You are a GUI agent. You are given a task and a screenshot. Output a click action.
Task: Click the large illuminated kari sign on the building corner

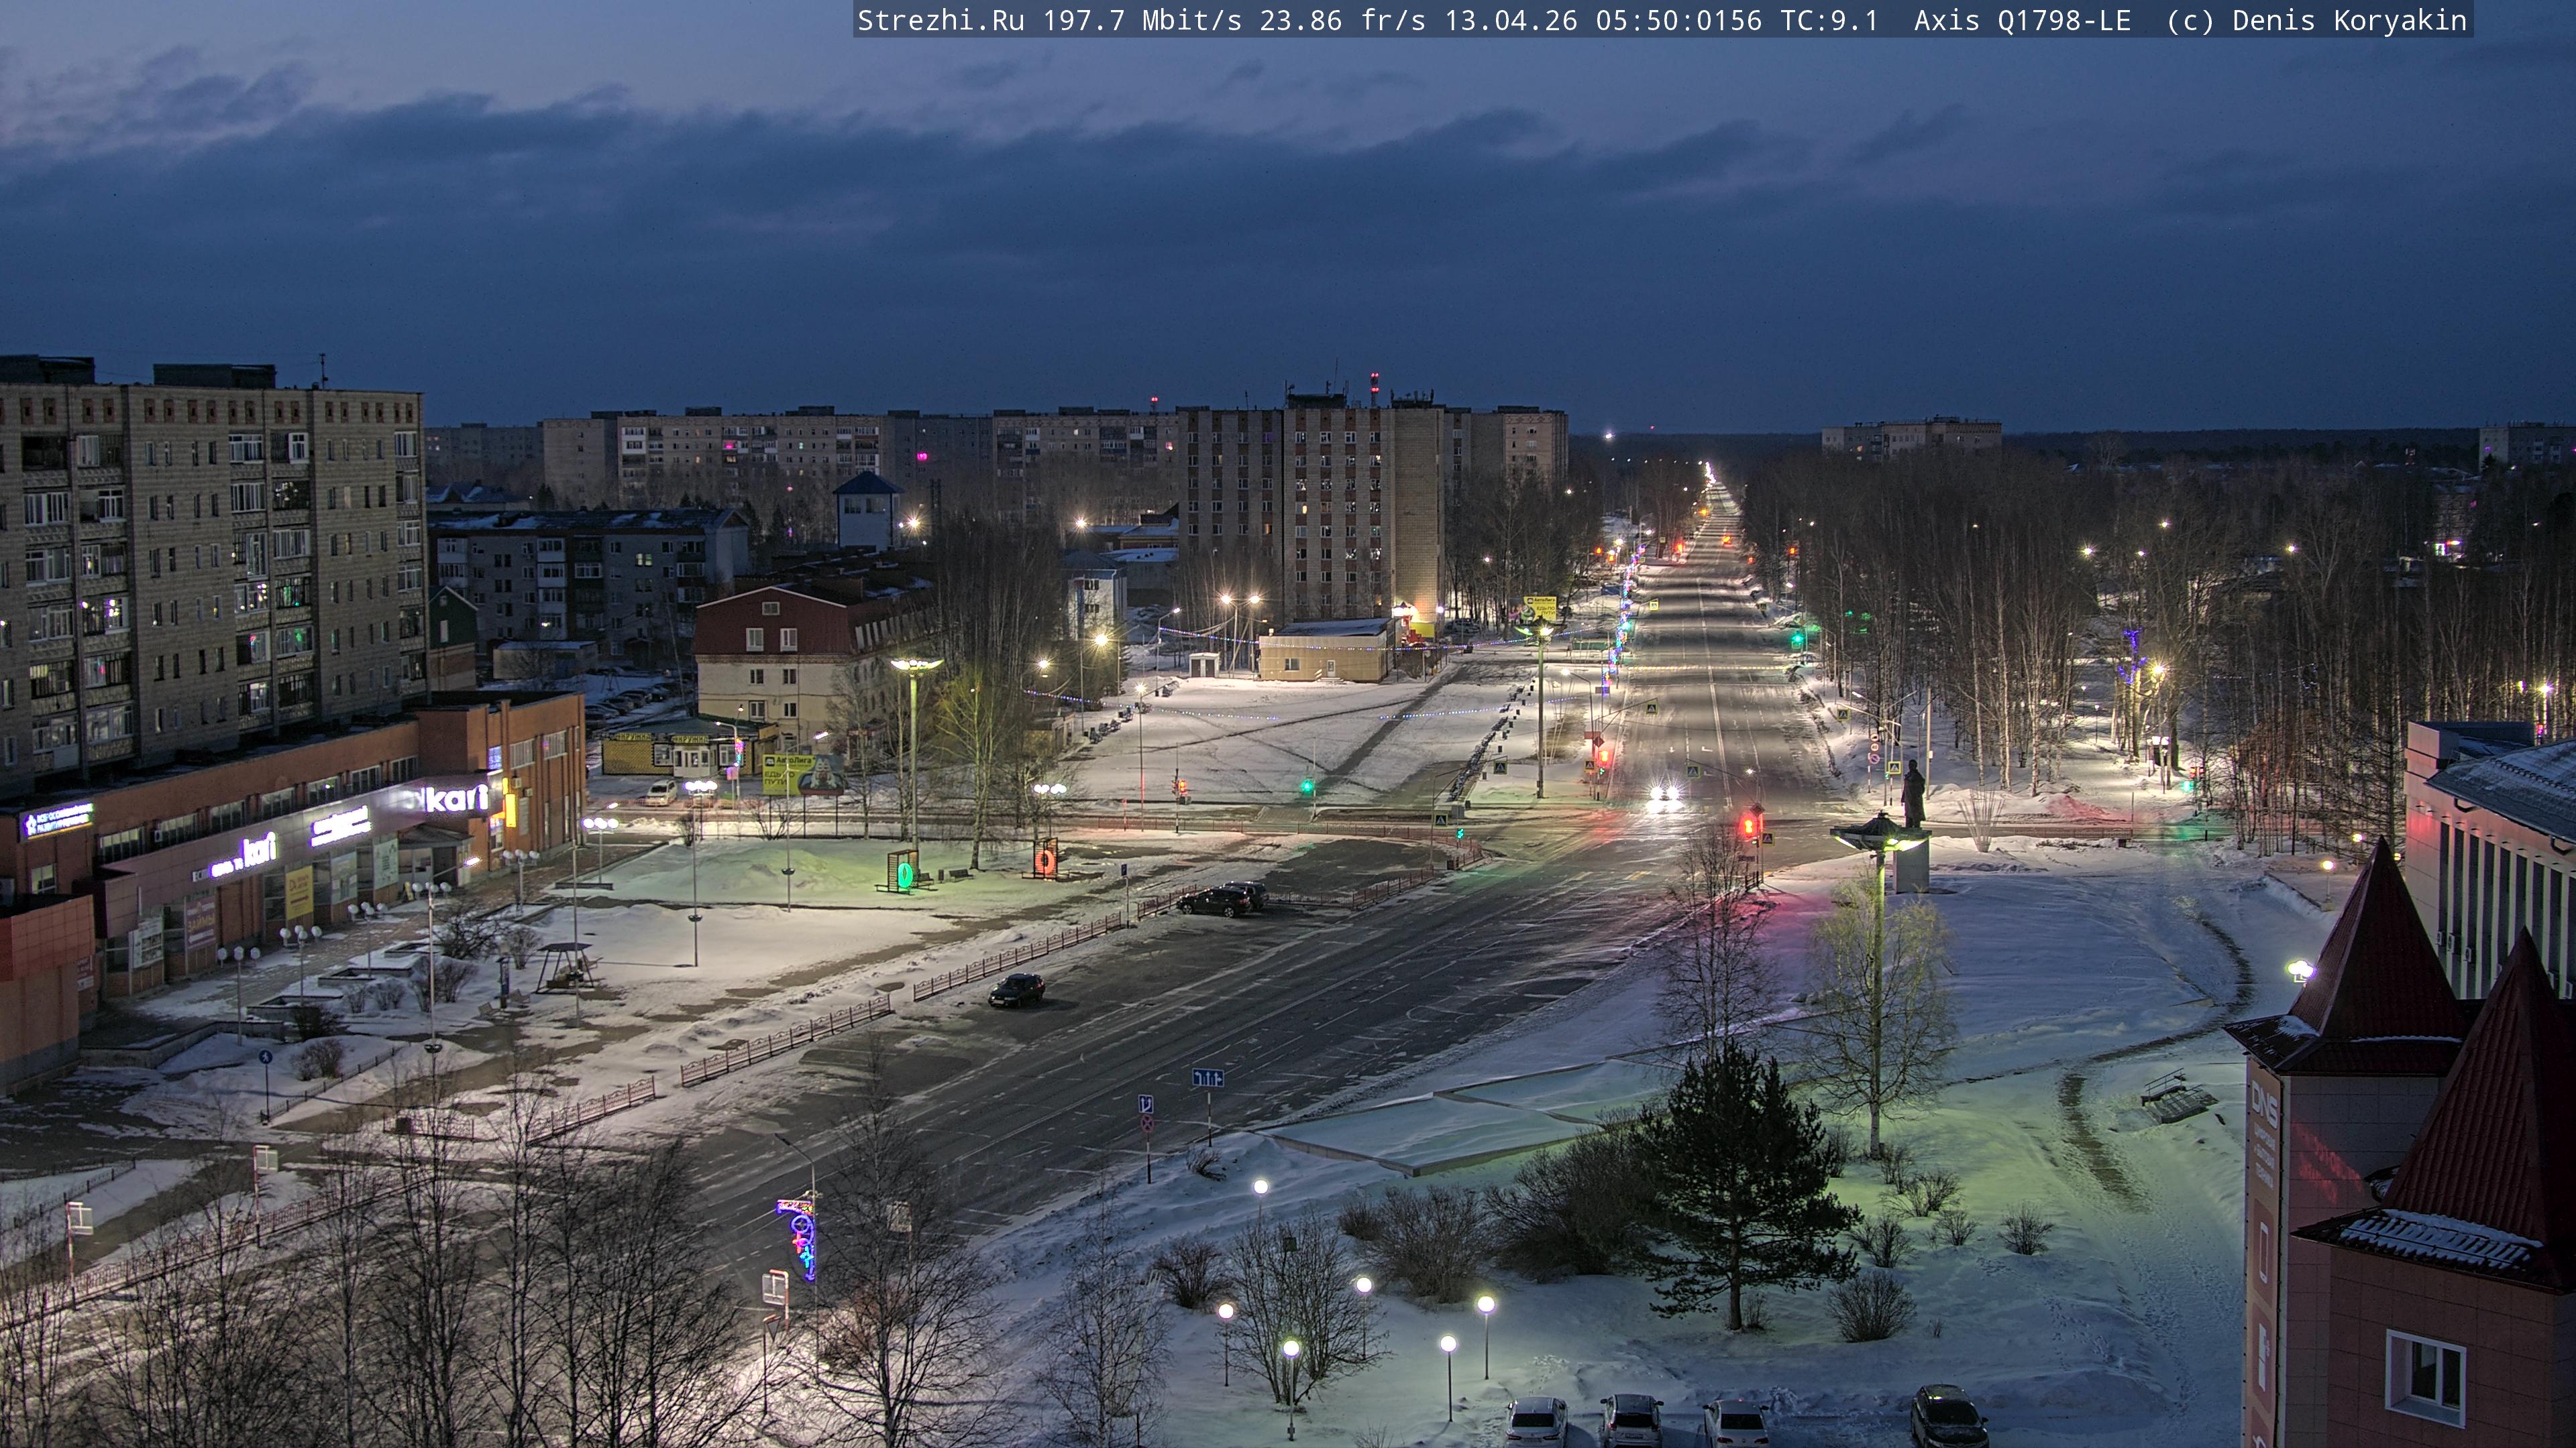coord(456,798)
